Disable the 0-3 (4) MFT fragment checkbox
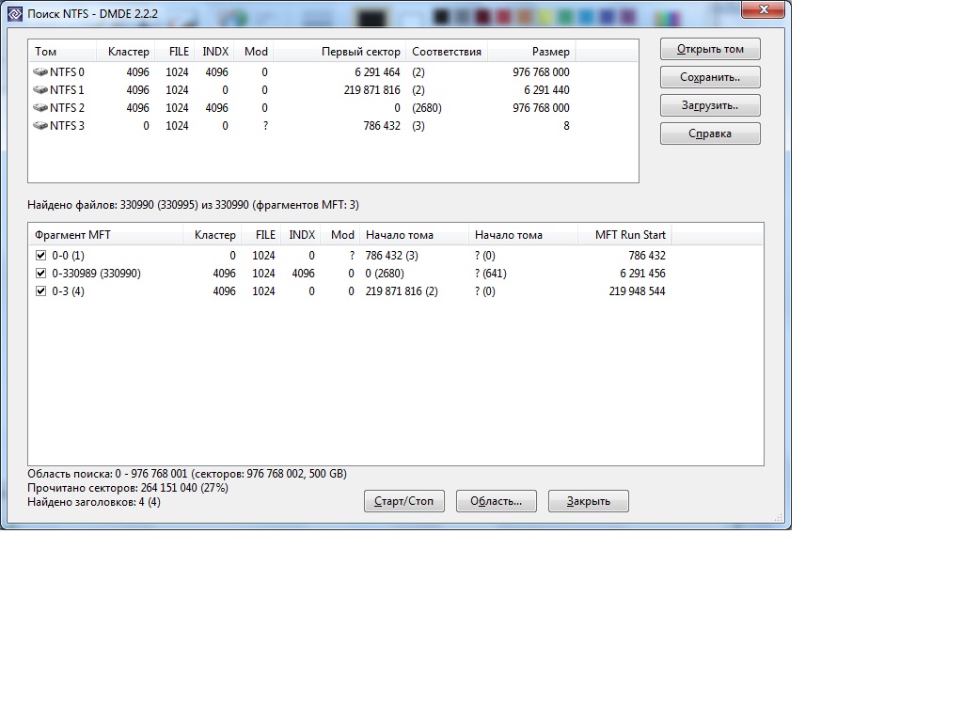963x722 pixels. pyautogui.click(x=40, y=291)
